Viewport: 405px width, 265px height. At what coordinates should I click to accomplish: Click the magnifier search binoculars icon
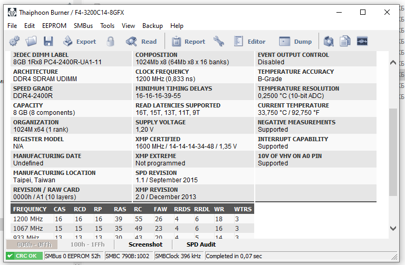pos(329,41)
